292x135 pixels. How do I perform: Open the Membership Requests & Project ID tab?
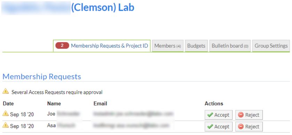tap(102, 46)
